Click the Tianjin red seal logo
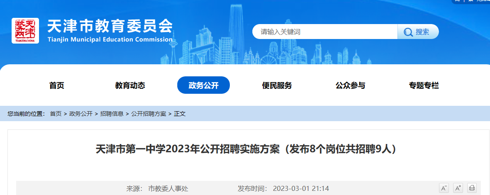This screenshot has height=195, width=490. pos(25,31)
